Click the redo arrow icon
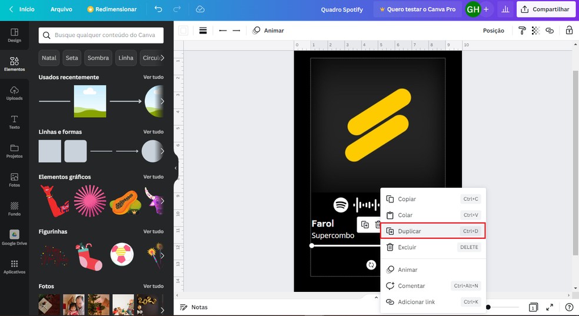 click(177, 9)
